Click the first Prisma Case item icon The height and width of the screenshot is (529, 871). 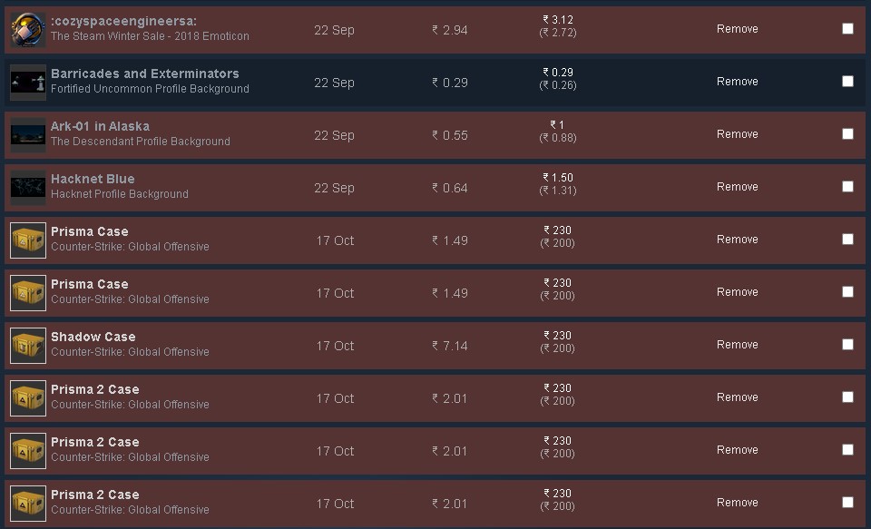click(x=28, y=240)
